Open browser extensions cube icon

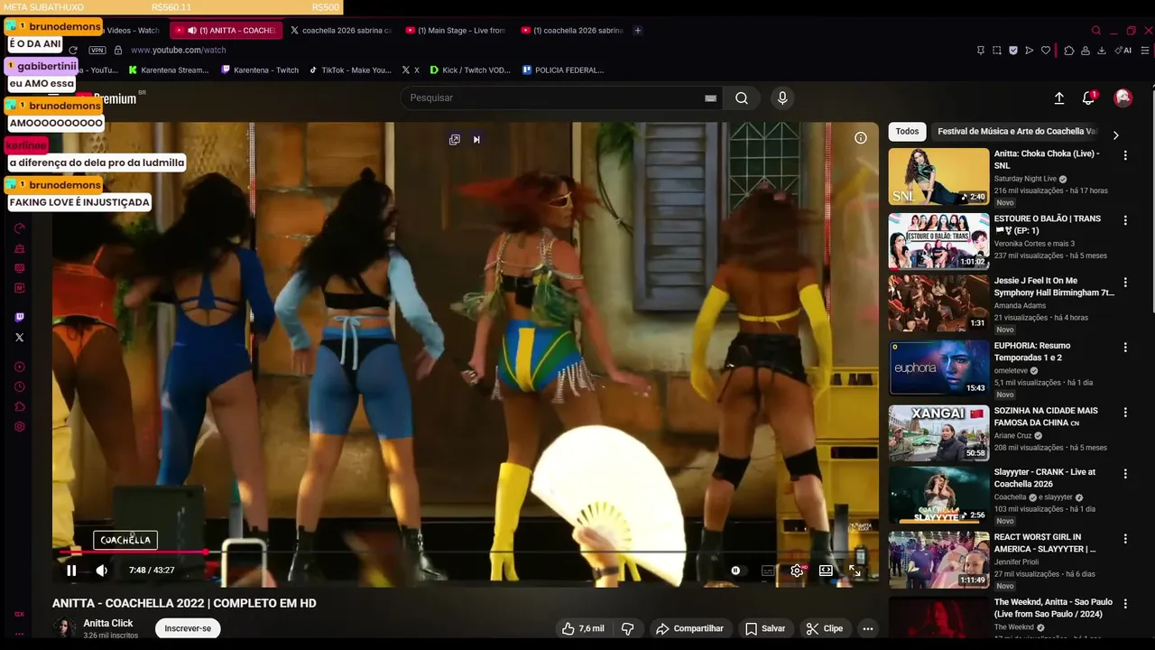pos(1069,51)
